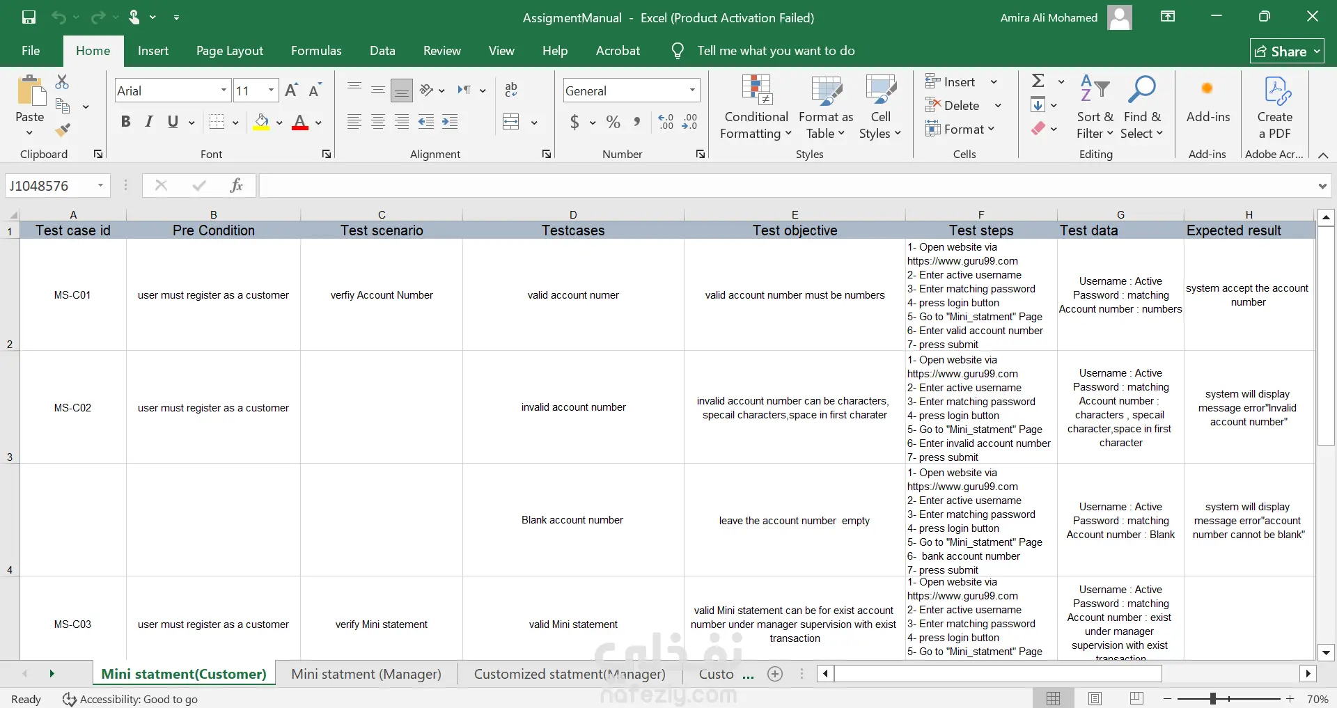The width and height of the screenshot is (1337, 708).
Task: Click the Paste clipboard icon
Action: 30,91
